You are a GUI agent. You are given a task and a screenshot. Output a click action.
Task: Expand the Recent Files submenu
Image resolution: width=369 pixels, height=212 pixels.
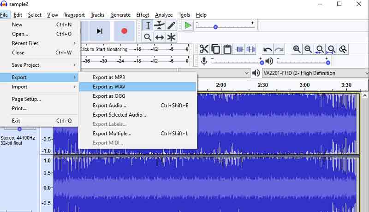click(x=39, y=43)
